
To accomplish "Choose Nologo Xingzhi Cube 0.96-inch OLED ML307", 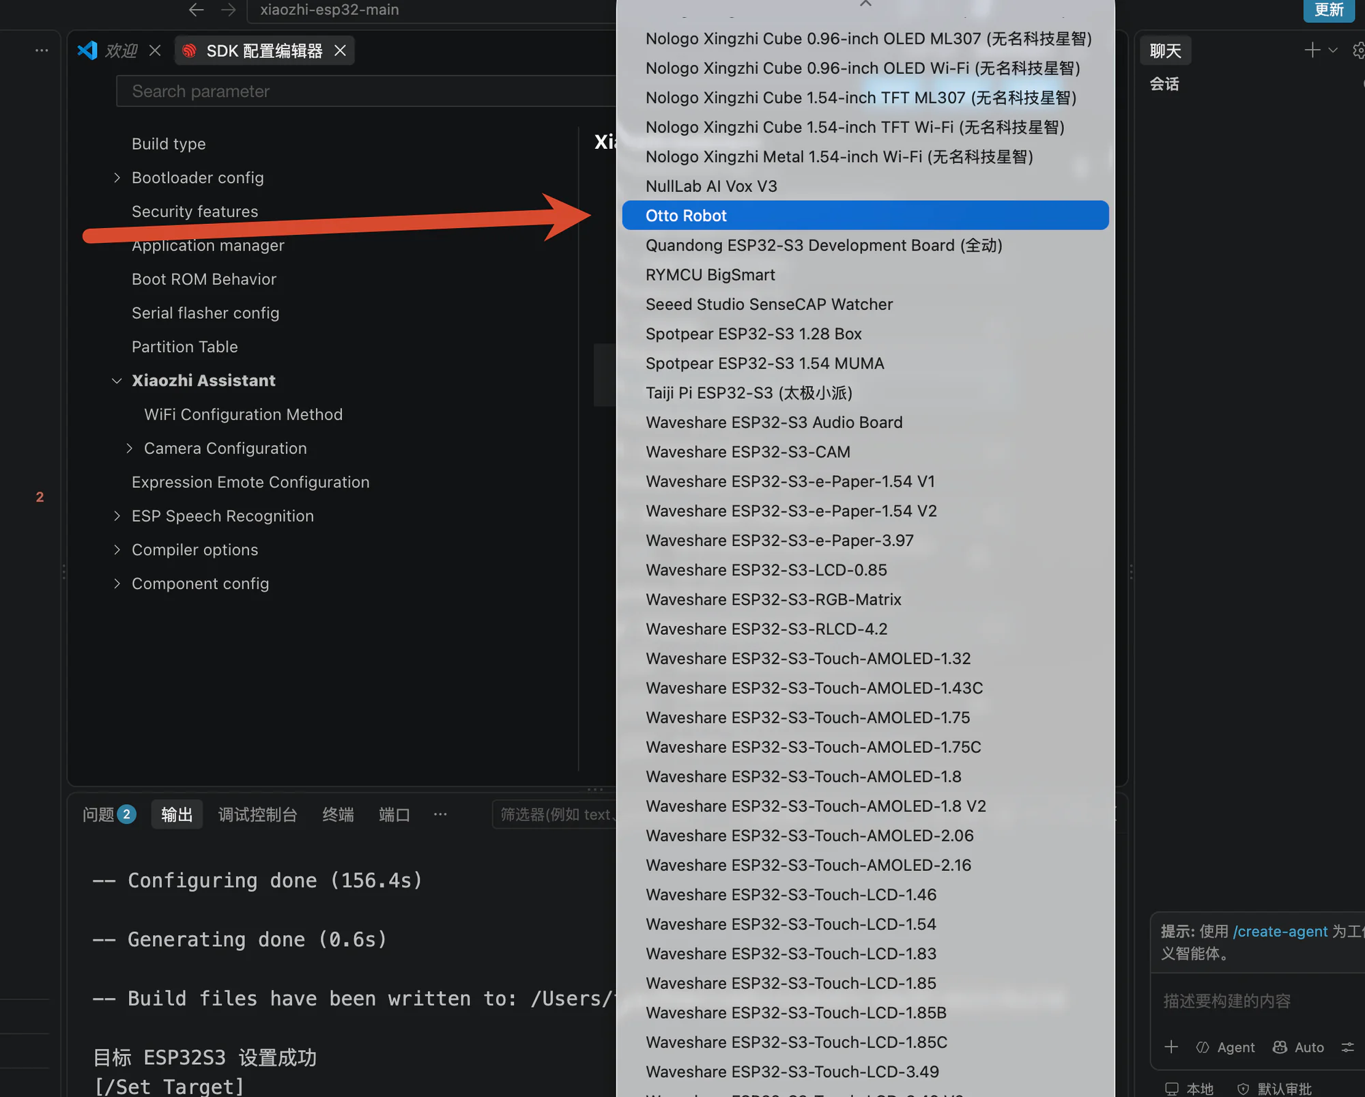I will 865,39.
